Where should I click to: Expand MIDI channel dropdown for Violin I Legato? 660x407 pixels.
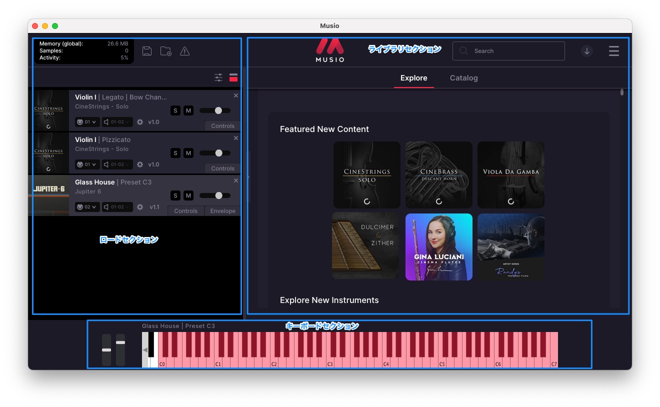click(87, 122)
